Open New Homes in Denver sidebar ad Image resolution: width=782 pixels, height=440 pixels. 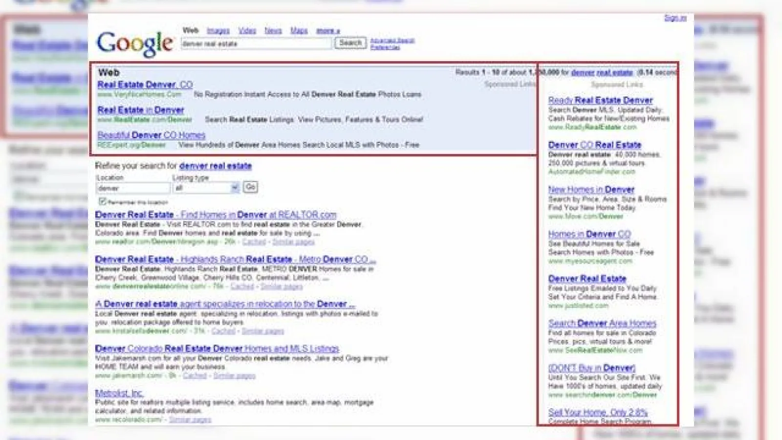pyautogui.click(x=591, y=189)
